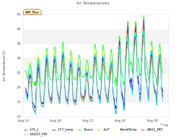Viewport: 186px width, 140px height.
Task: Click the Time x-axis title
Action: (x=164, y=125)
